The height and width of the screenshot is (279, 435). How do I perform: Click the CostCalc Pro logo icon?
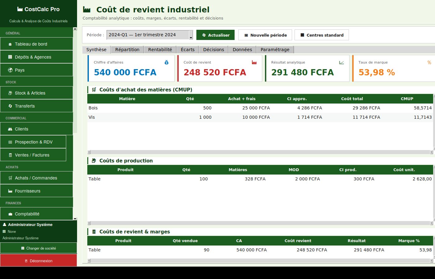coord(20,9)
